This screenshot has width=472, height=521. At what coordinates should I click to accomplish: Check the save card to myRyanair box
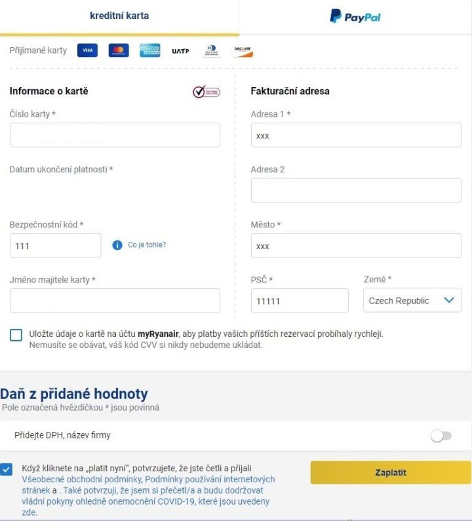pos(16,336)
